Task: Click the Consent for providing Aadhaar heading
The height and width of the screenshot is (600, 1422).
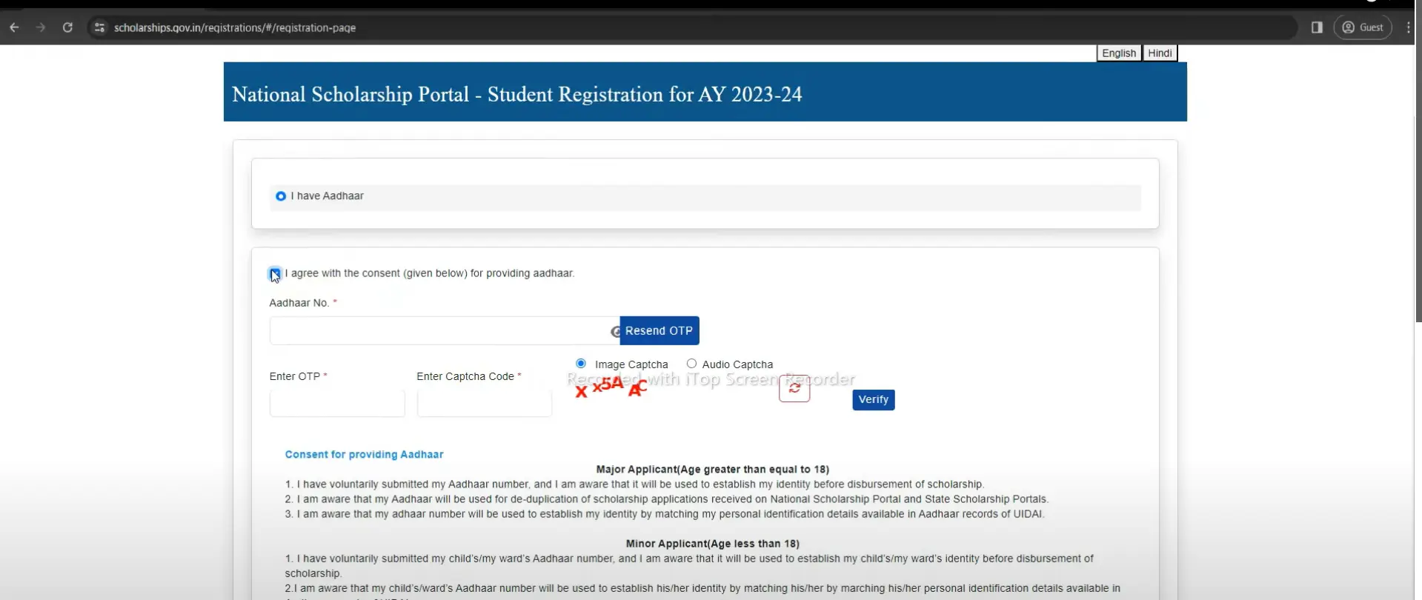Action: (364, 455)
